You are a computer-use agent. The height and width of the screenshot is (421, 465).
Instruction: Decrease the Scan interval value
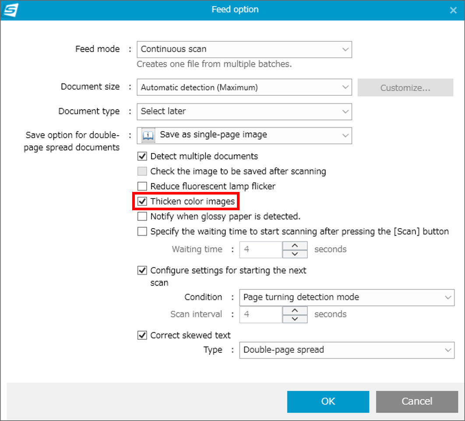[295, 319]
